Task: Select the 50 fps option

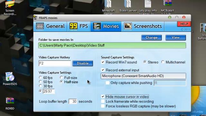Action: coord(46,82)
